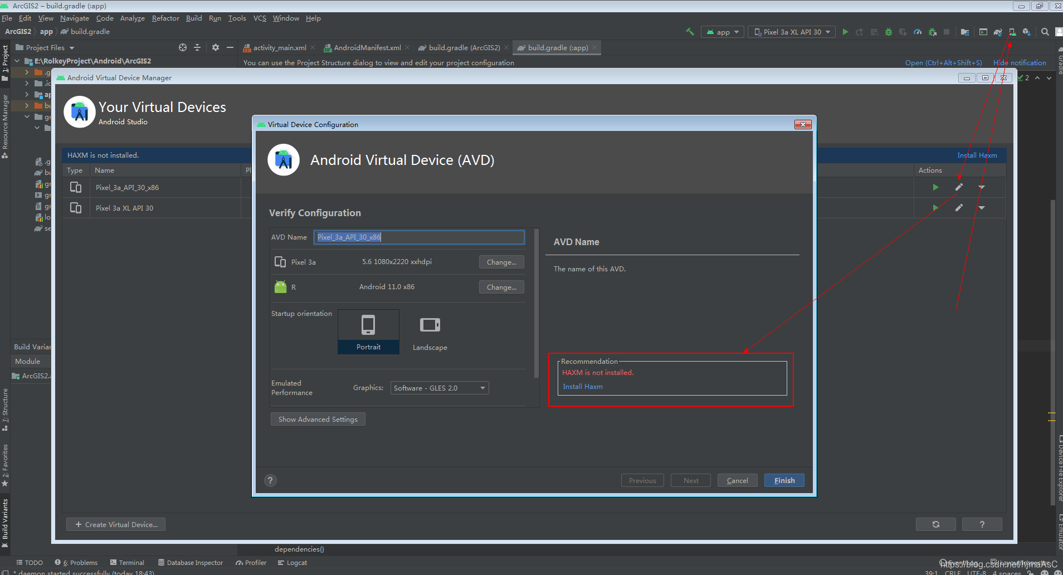Open the Profiler tool window tab
Image resolution: width=1063 pixels, height=575 pixels.
(x=251, y=563)
